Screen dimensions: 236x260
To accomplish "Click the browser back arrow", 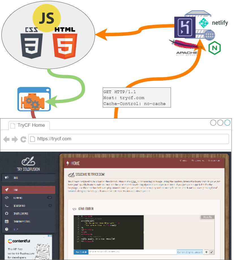I will (x=6, y=139).
